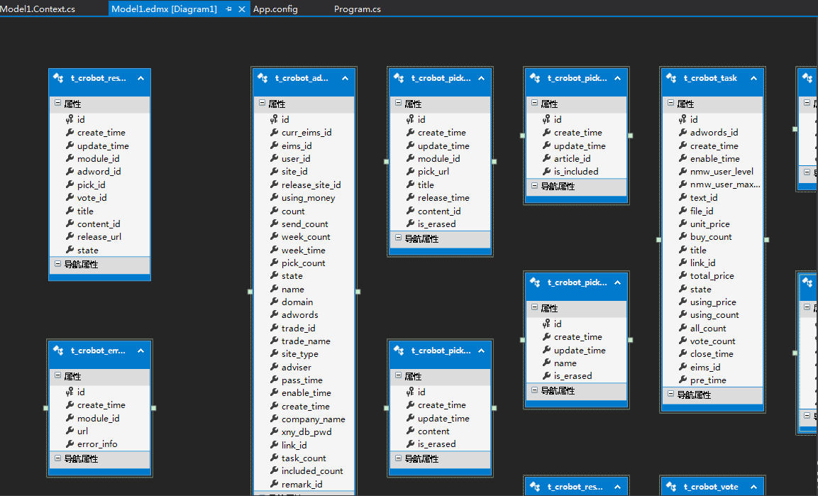818x496 pixels.
Task: Select the Model1.edmx [Diagram1] tab
Action: tap(165, 9)
